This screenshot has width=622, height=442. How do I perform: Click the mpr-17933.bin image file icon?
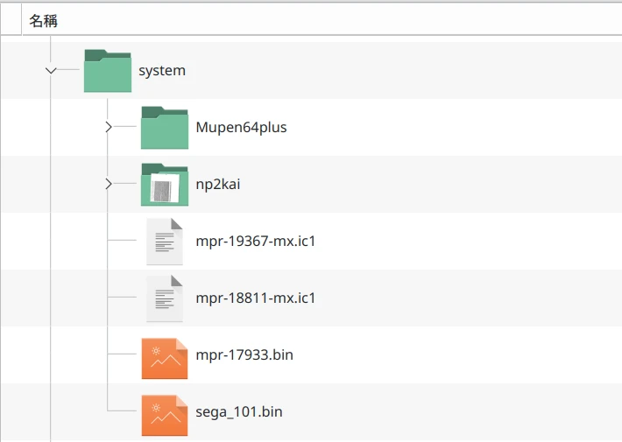pyautogui.click(x=165, y=355)
